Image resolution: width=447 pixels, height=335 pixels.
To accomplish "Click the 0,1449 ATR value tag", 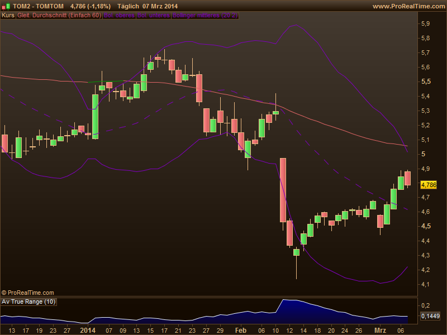I will click(x=430, y=315).
